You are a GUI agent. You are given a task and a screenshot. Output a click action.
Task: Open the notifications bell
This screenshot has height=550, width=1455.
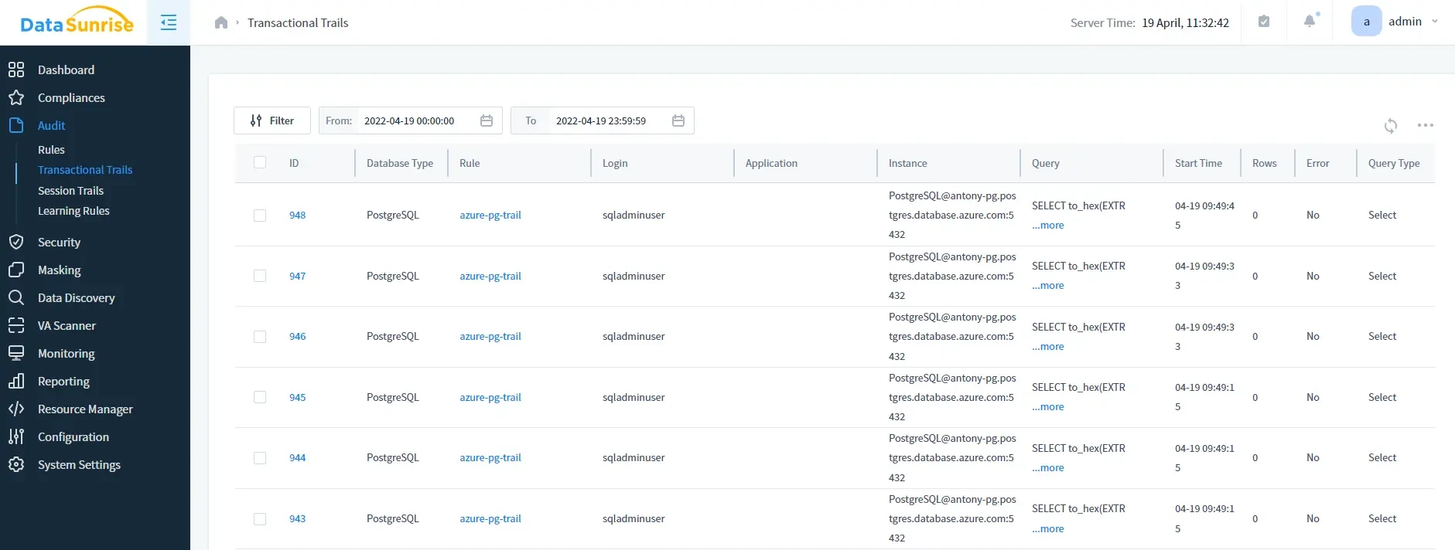[1310, 22]
